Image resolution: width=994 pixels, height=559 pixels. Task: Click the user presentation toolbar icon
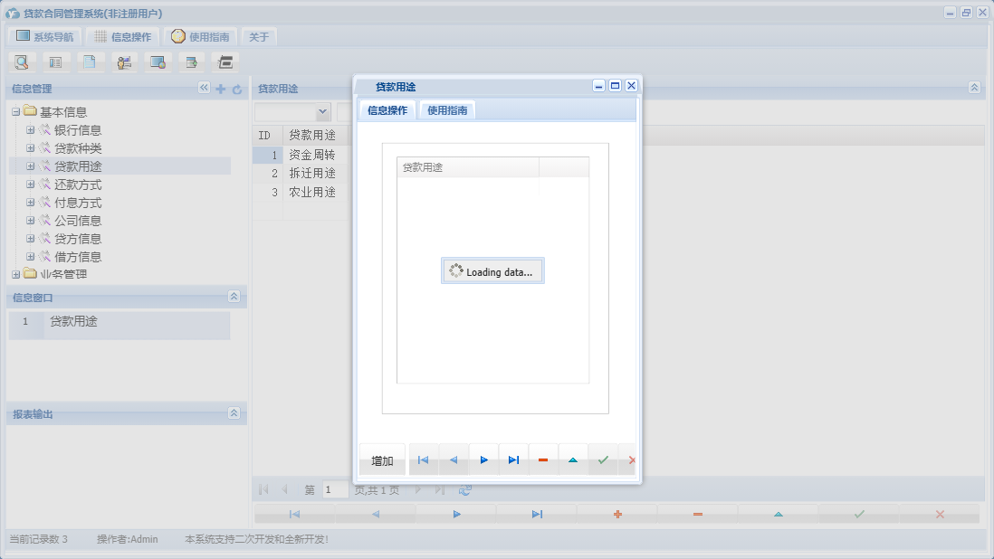coord(124,62)
